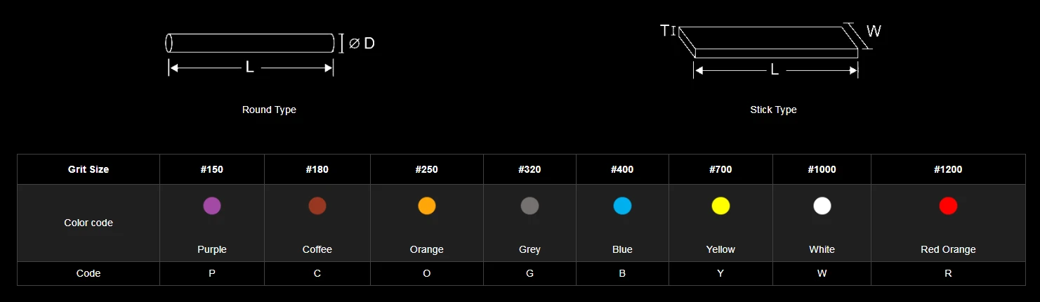Click the Color code row label
The height and width of the screenshot is (302, 1040).
pyautogui.click(x=88, y=223)
